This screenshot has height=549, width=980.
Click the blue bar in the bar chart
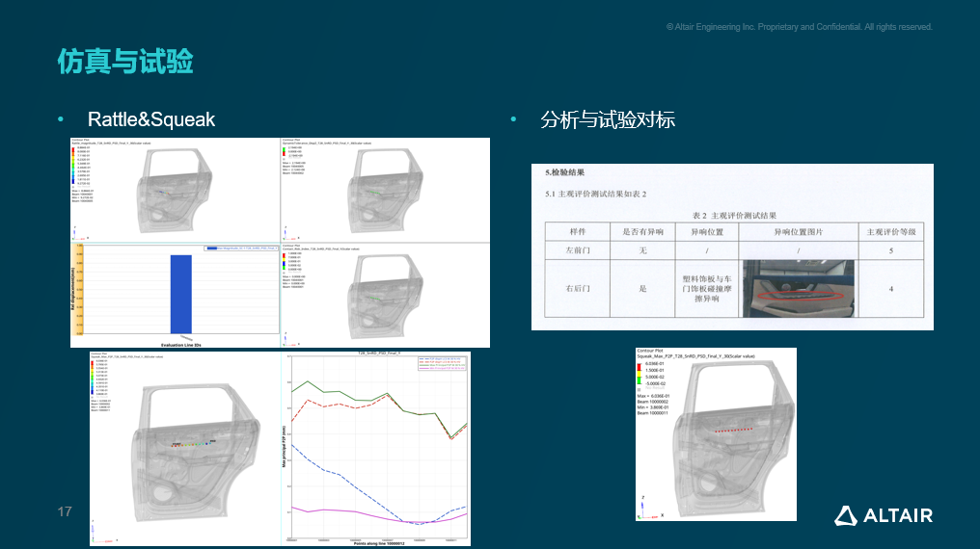(181, 294)
